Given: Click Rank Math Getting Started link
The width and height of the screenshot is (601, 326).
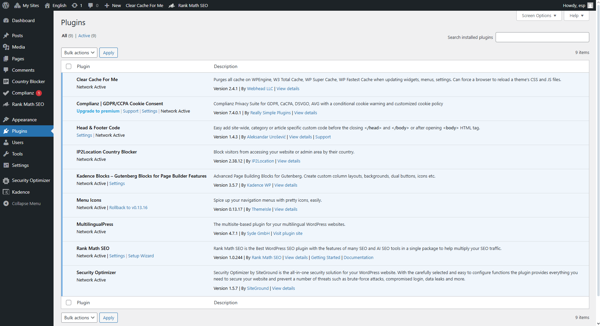Looking at the screenshot, I should pos(326,258).
